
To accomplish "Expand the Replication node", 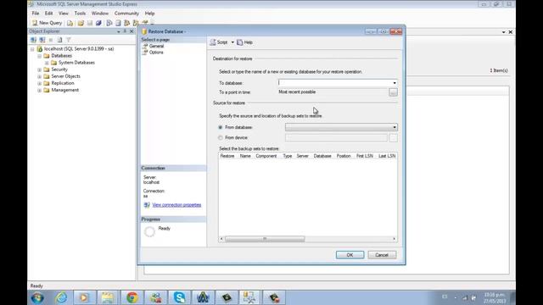I will (40, 83).
